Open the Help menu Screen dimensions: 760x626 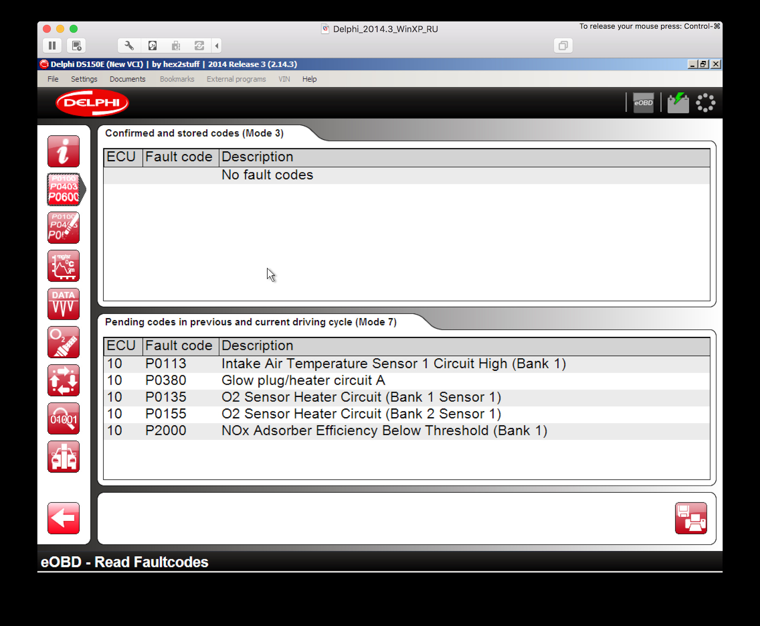coord(309,79)
